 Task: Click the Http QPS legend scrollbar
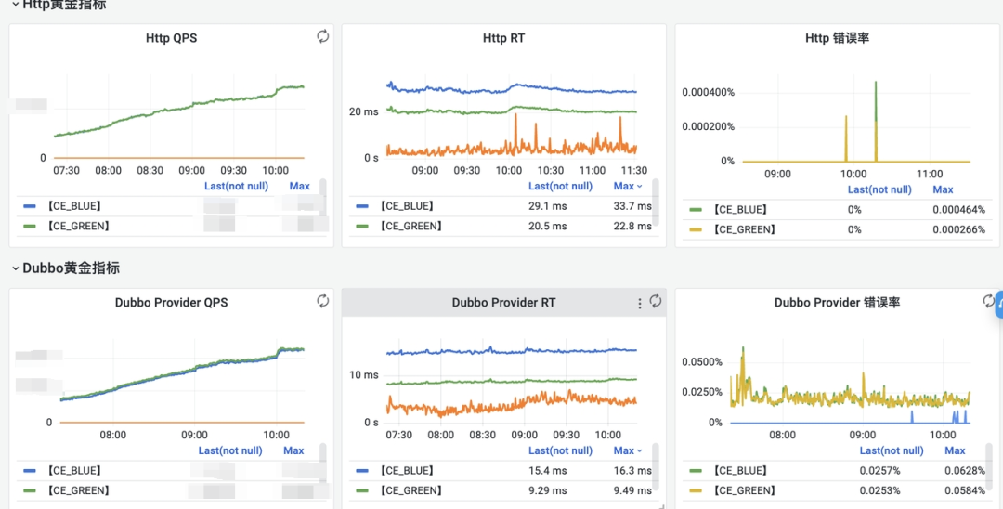(x=323, y=197)
